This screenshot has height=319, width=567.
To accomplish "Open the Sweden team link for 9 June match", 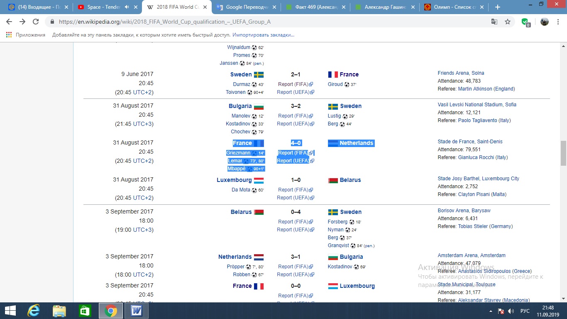I will coord(241,74).
